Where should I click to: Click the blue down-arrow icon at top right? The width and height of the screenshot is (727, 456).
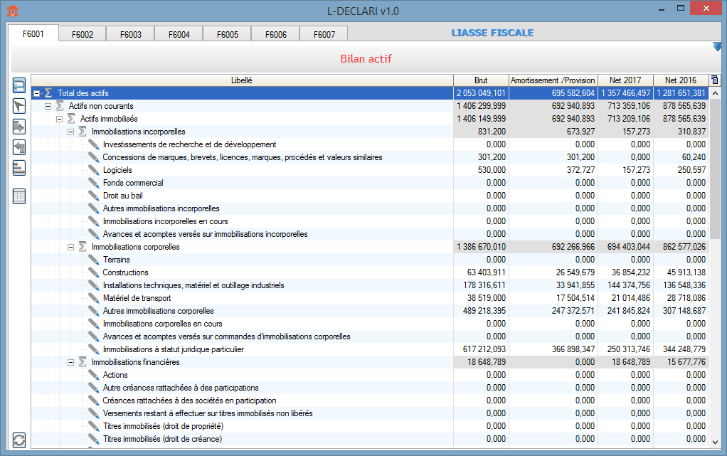click(717, 46)
